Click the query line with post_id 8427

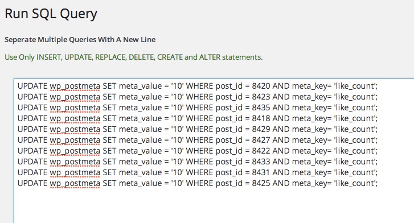[x=198, y=140]
